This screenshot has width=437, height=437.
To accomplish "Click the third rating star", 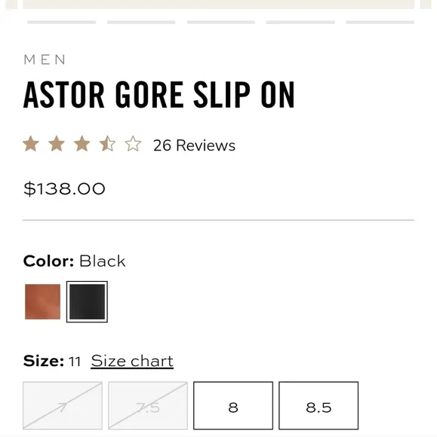I will click(82, 144).
